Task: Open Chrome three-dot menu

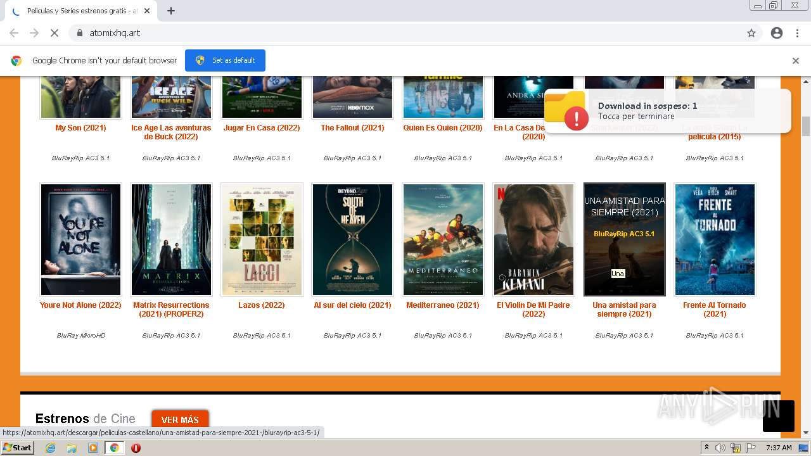Action: 797,33
